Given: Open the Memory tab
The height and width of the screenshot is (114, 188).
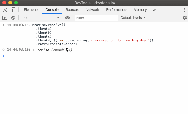Looking at the screenshot, I should pyautogui.click(x=140, y=10).
